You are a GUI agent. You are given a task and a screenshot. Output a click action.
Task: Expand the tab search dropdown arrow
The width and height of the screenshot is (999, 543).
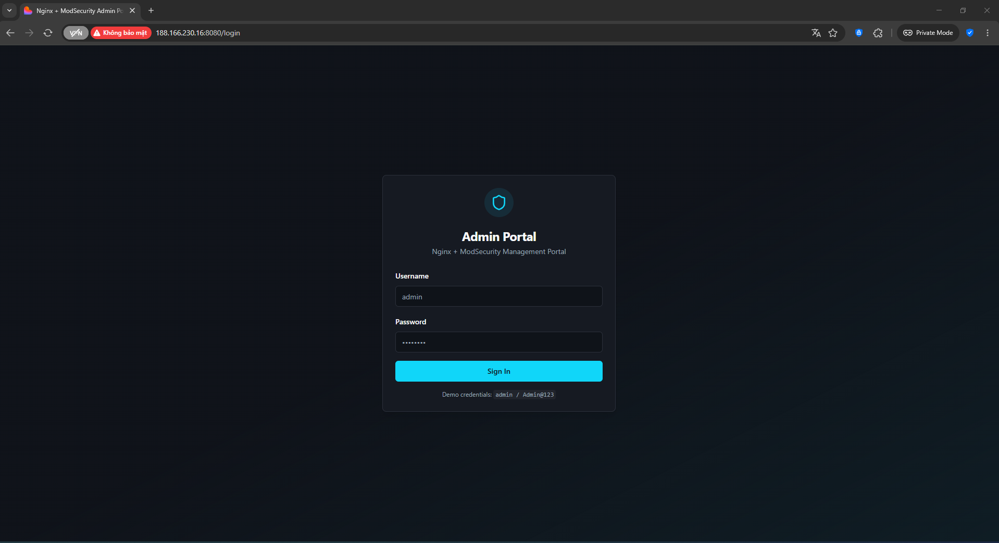tap(9, 10)
